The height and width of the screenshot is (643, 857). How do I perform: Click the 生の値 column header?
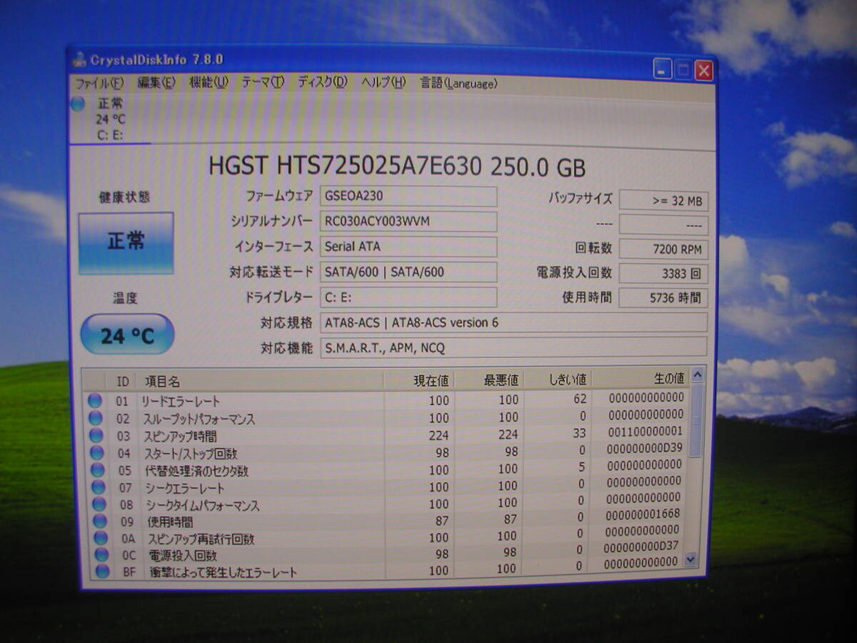tap(641, 377)
